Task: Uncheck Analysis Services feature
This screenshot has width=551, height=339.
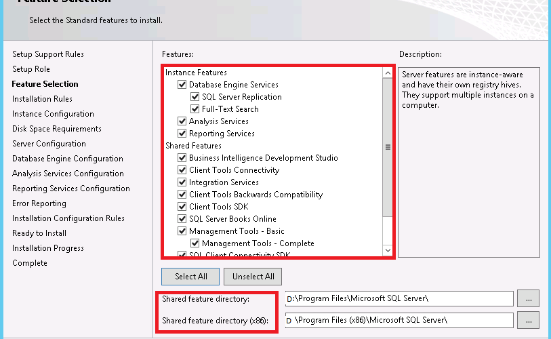Action: click(x=182, y=121)
